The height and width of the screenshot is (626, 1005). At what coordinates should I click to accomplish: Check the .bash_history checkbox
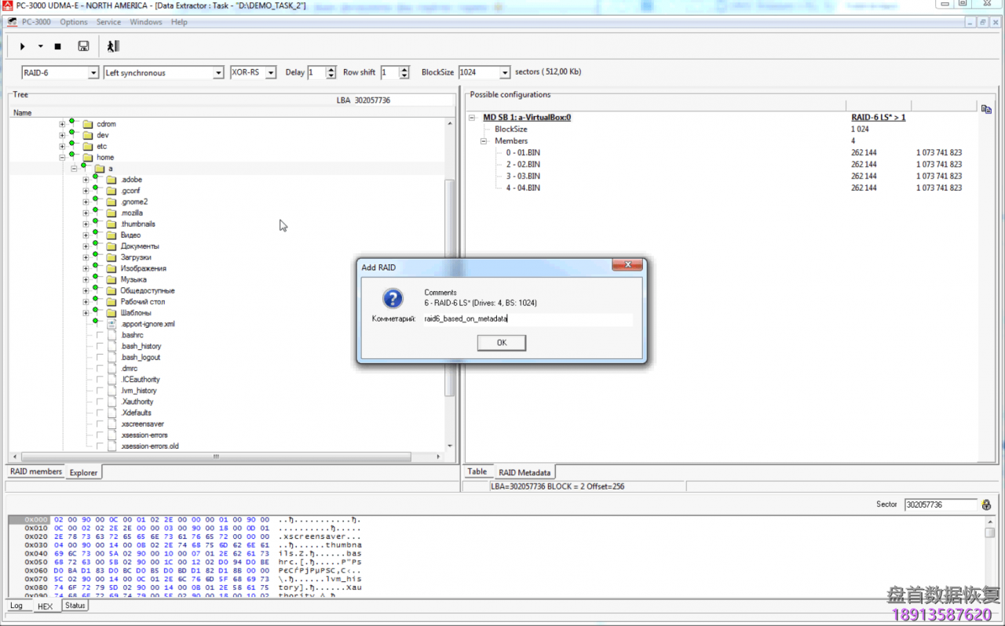coord(100,346)
